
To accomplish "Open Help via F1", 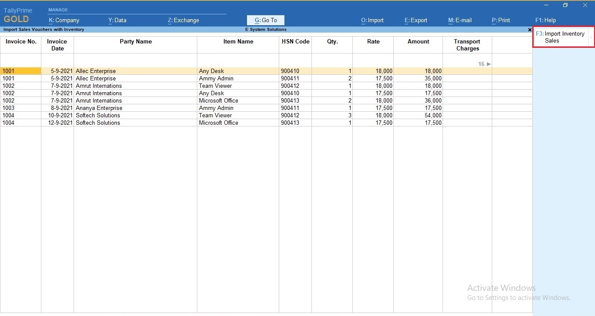I will click(545, 20).
